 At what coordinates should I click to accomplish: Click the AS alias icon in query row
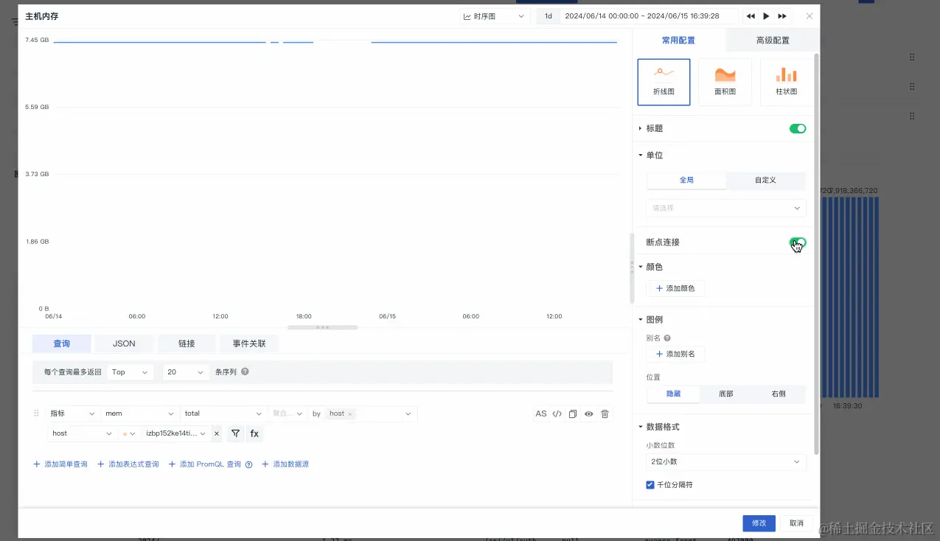(x=541, y=414)
